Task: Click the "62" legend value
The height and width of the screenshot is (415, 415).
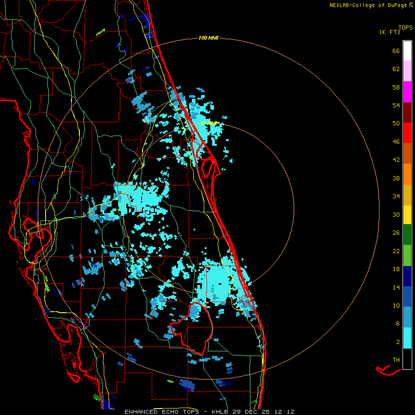Action: (396, 69)
